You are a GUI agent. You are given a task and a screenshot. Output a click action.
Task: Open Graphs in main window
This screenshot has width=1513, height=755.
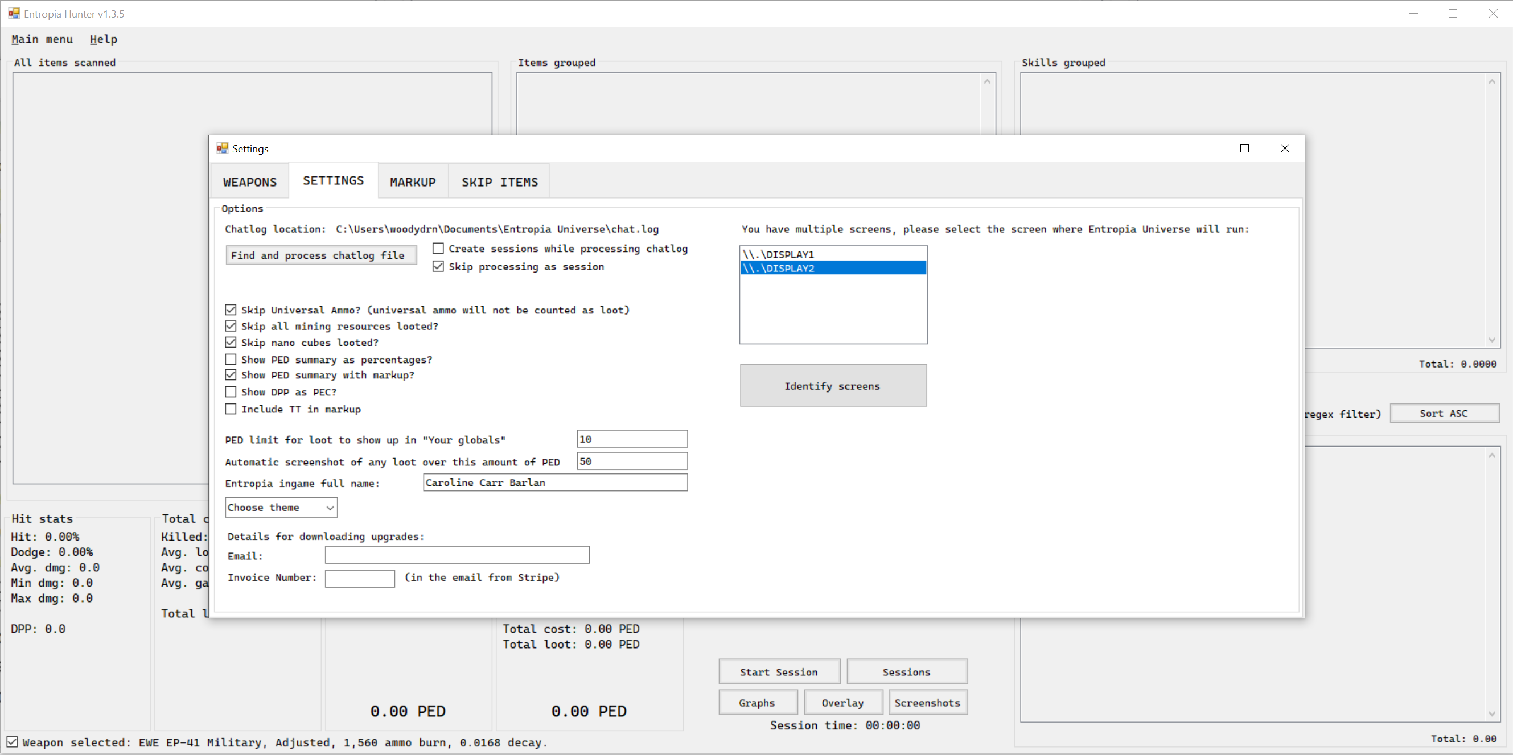757,703
